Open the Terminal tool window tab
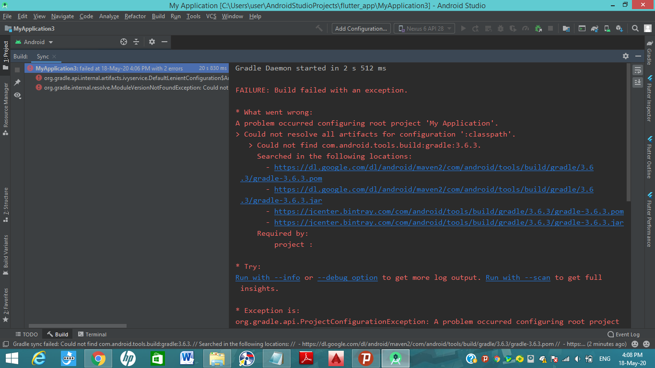This screenshot has height=368, width=655. pos(92,334)
